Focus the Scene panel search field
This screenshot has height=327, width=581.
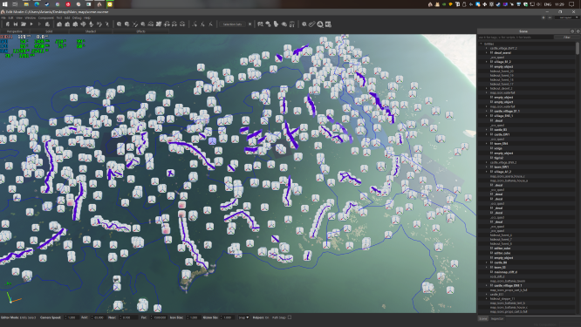tap(516, 37)
